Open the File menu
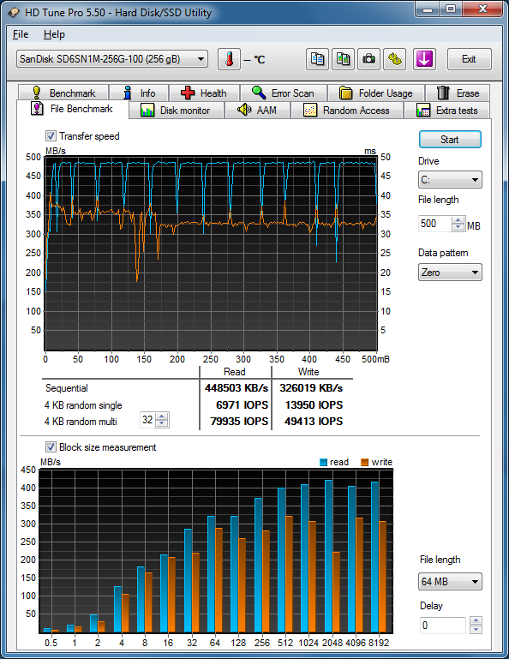Viewport: 509px width, 659px height. click(x=21, y=34)
